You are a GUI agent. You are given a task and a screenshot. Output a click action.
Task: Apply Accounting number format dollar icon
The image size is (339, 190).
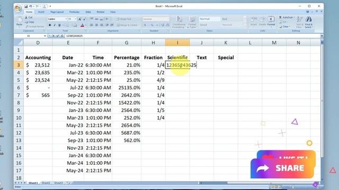[145, 25]
